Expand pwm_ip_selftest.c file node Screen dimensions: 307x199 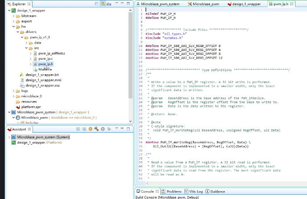31,53
